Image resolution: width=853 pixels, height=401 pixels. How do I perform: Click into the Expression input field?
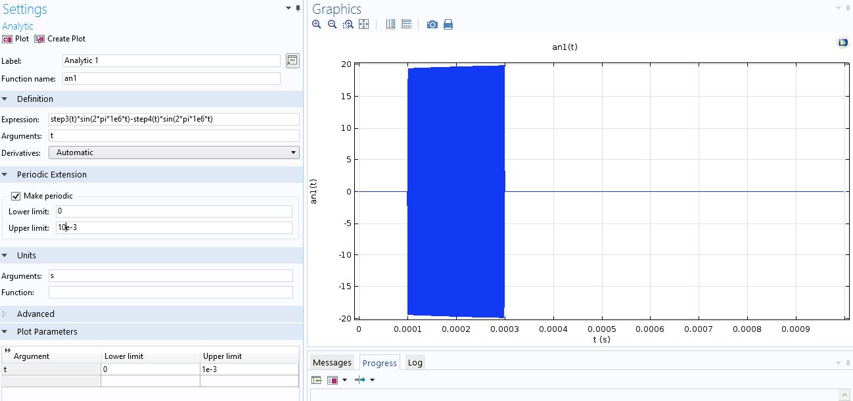[173, 120]
